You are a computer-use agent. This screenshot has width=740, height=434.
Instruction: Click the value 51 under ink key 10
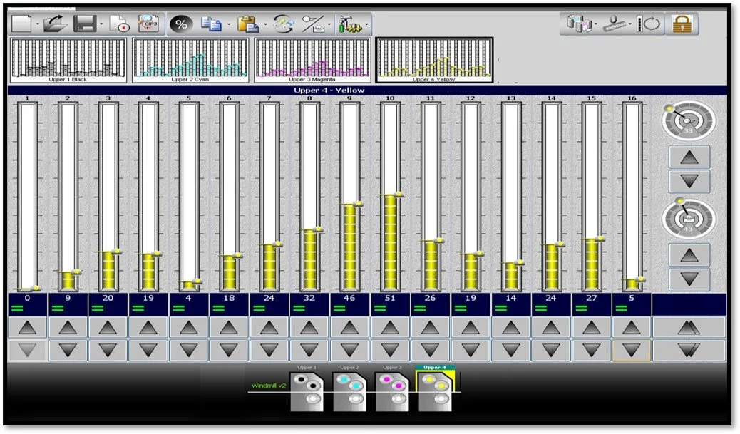point(390,298)
